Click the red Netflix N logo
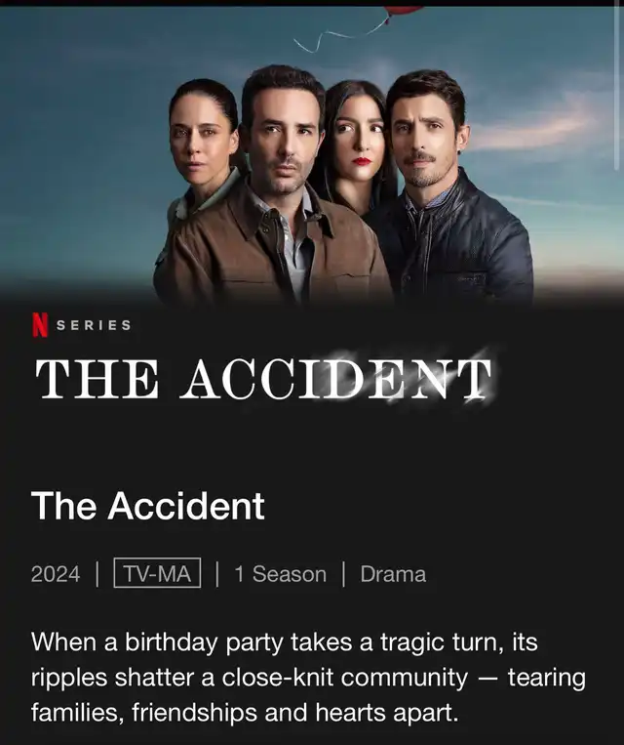This screenshot has height=745, width=624. click(40, 325)
